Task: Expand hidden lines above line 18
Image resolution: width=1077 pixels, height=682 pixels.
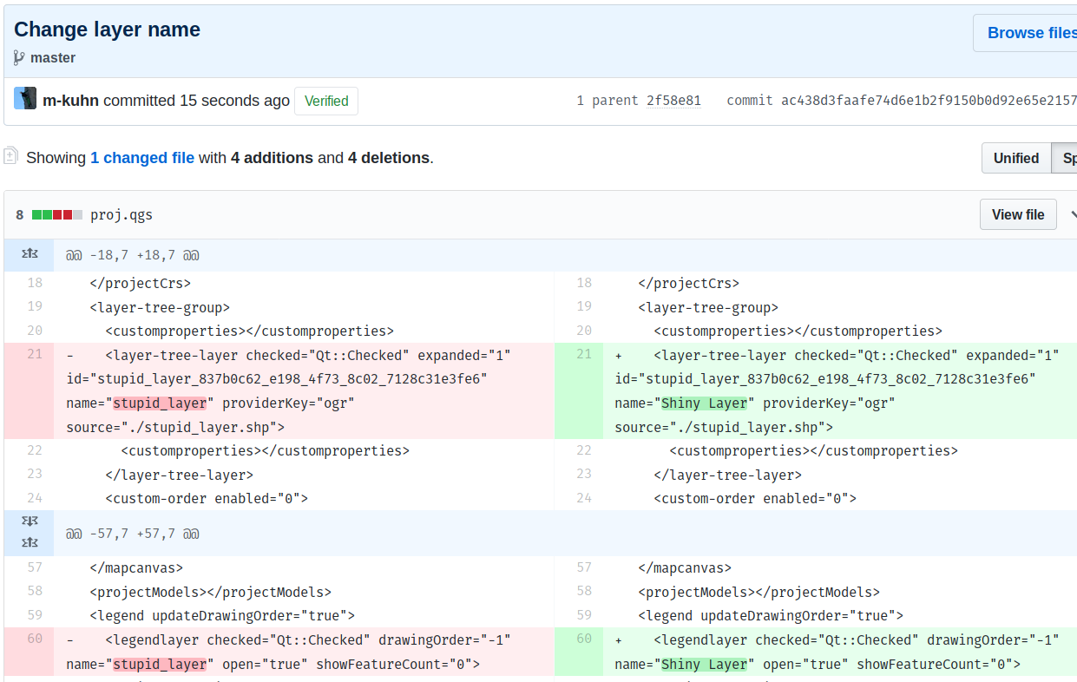Action: [30, 255]
